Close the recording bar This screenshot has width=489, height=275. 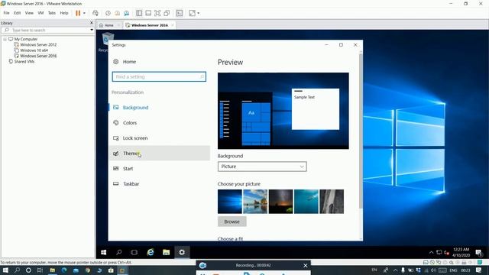306,265
